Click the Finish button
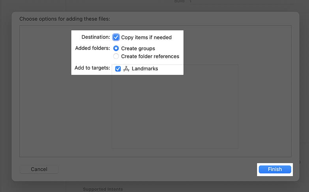309x192 pixels. [x=275, y=169]
